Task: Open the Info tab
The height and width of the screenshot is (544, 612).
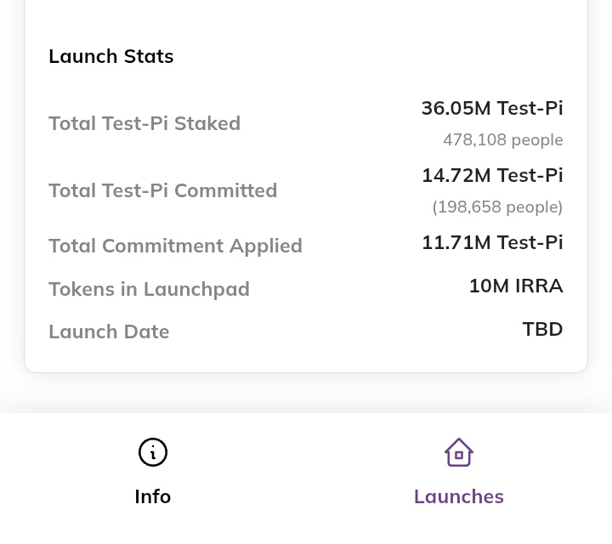Action: [x=153, y=472]
